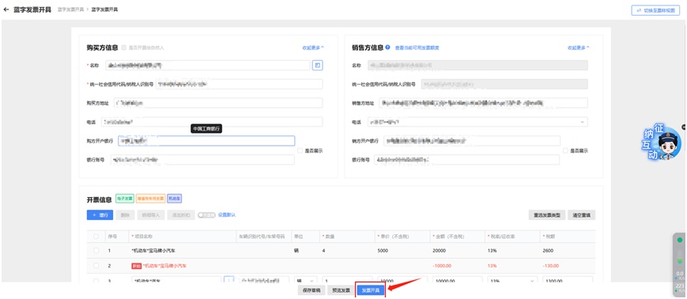Click 查看当前可用发票额度 link

(417, 47)
